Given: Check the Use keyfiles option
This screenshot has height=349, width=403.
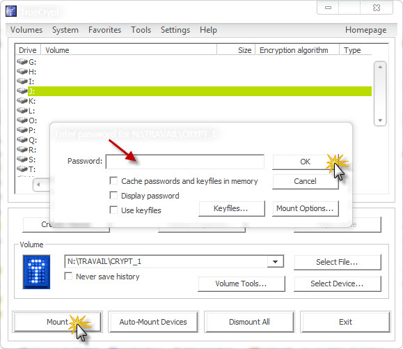Looking at the screenshot, I should pyautogui.click(x=113, y=210).
